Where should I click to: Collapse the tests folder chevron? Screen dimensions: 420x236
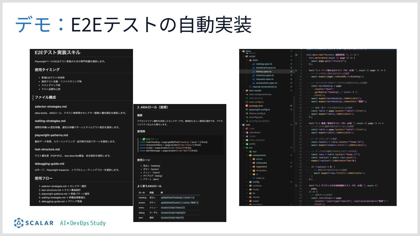(247, 60)
